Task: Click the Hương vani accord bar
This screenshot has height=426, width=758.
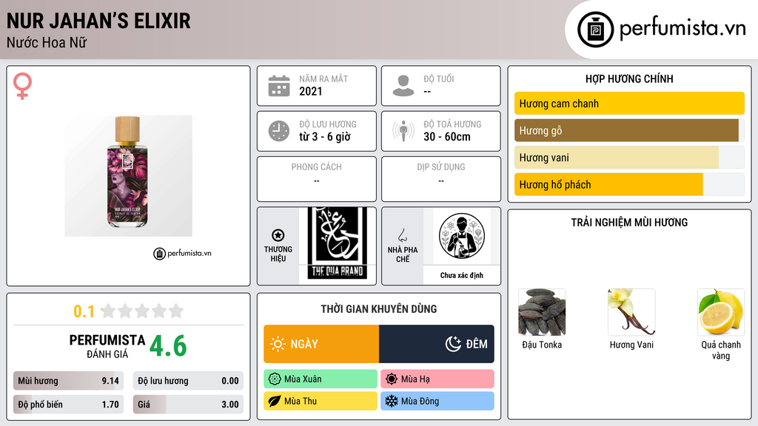Action: pos(629,158)
